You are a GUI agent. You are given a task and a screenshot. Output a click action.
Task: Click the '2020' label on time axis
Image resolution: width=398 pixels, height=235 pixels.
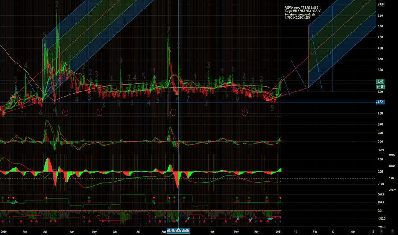click(x=3, y=232)
